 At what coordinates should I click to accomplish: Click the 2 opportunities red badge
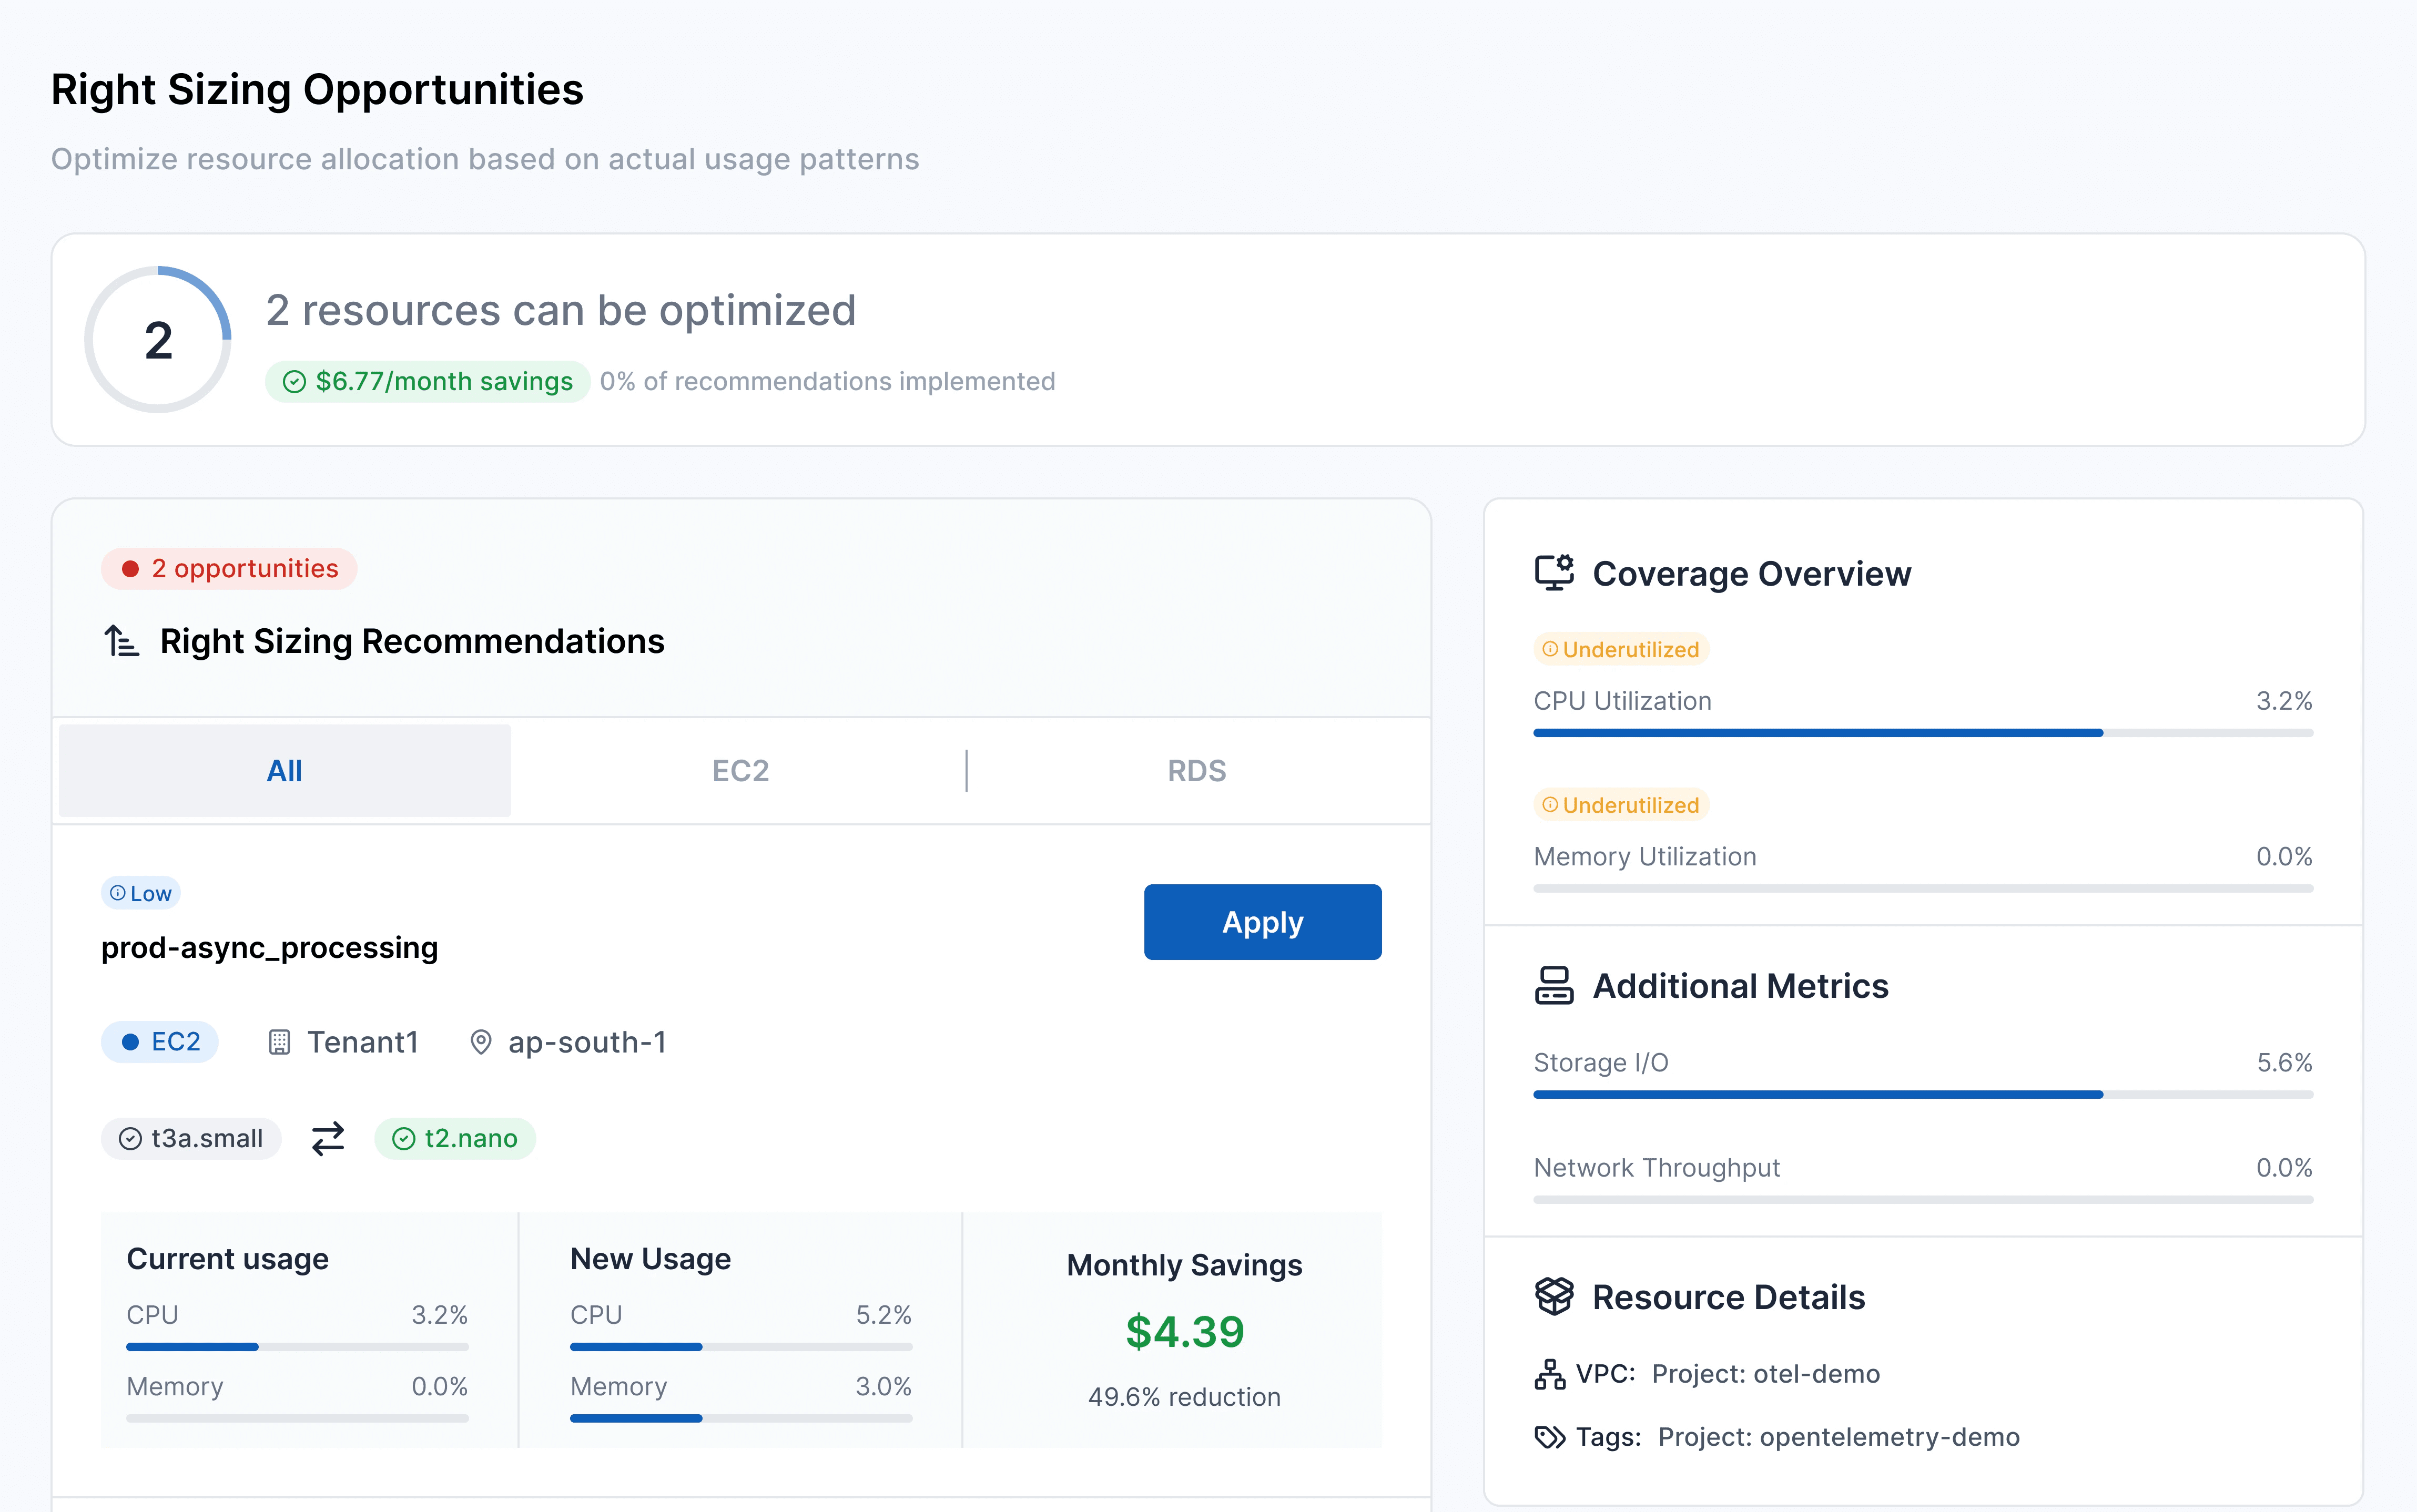tap(229, 568)
